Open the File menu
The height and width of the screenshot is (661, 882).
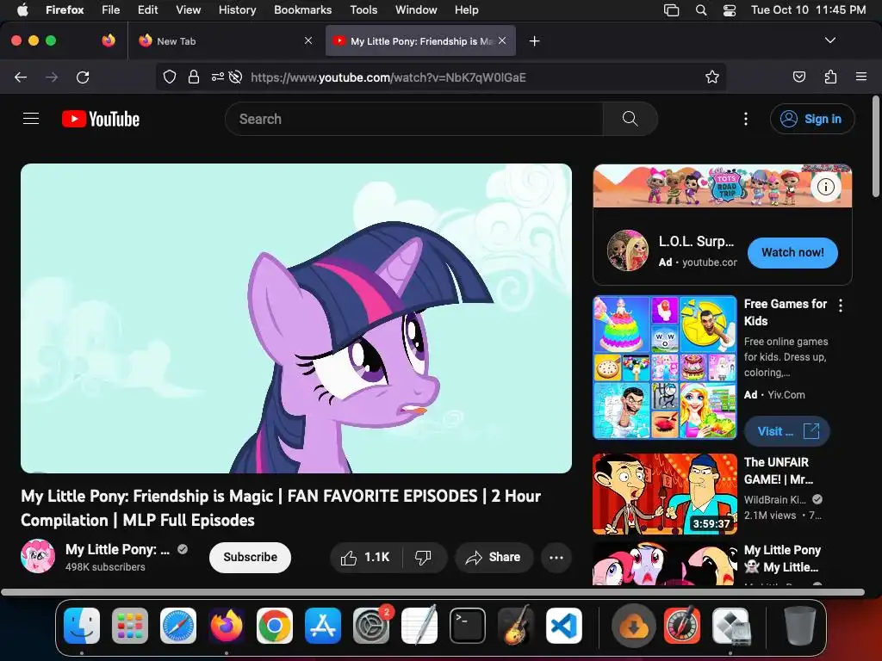click(111, 9)
